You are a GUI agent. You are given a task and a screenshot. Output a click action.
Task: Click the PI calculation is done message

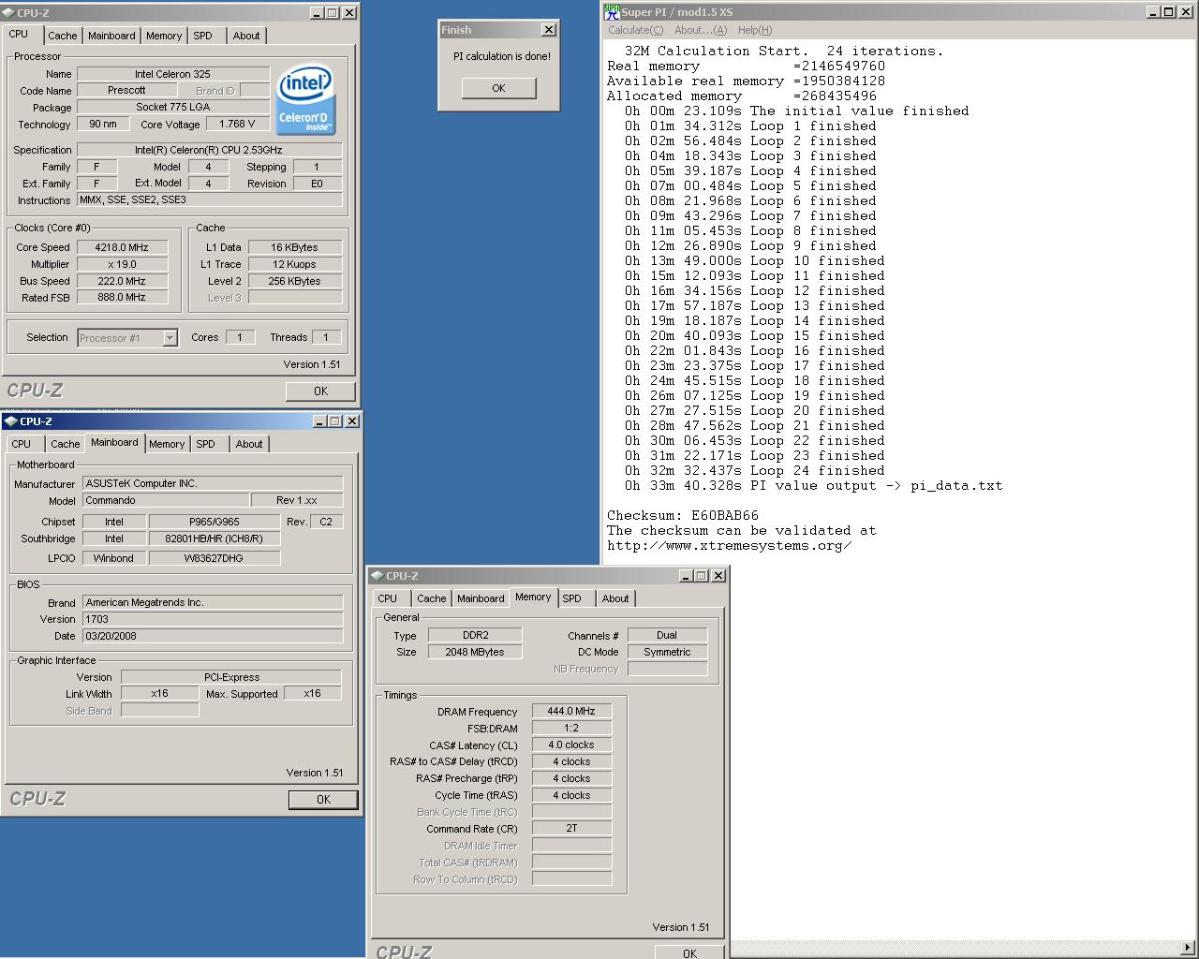tap(502, 56)
